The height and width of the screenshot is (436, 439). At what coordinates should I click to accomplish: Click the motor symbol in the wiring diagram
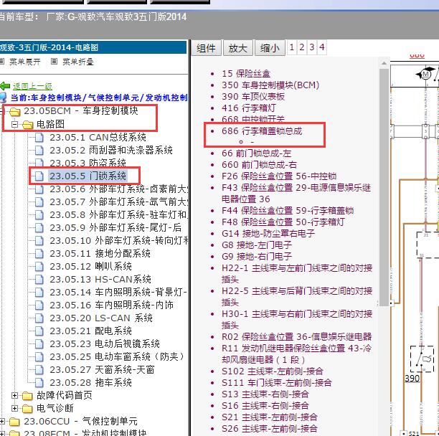click(425, 75)
